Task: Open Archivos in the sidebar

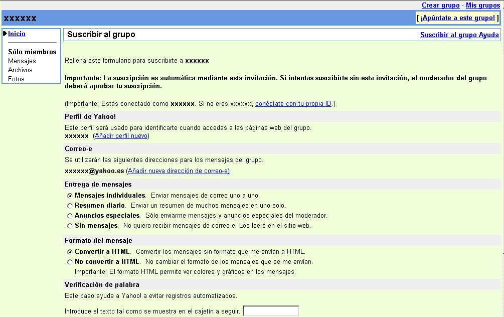Action: pyautogui.click(x=20, y=70)
